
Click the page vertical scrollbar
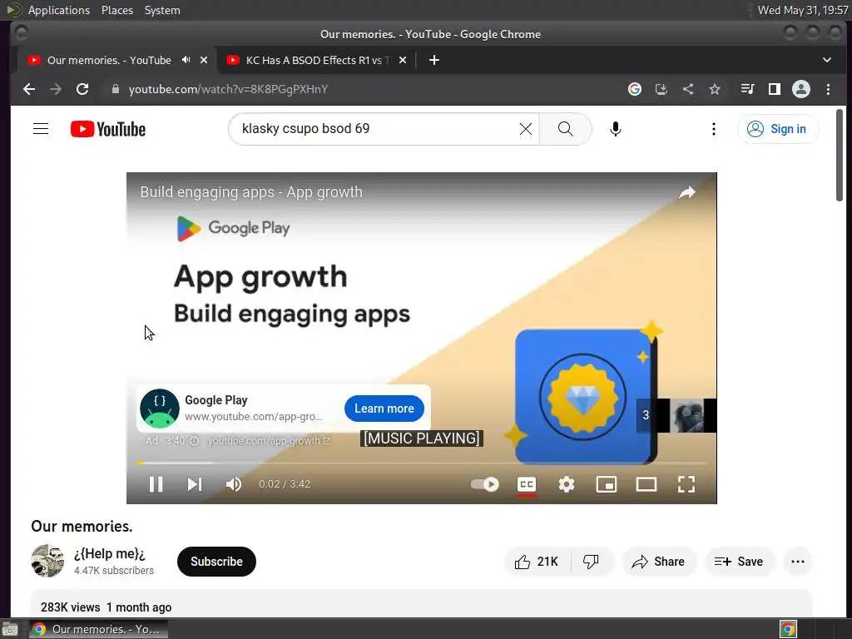[840, 155]
